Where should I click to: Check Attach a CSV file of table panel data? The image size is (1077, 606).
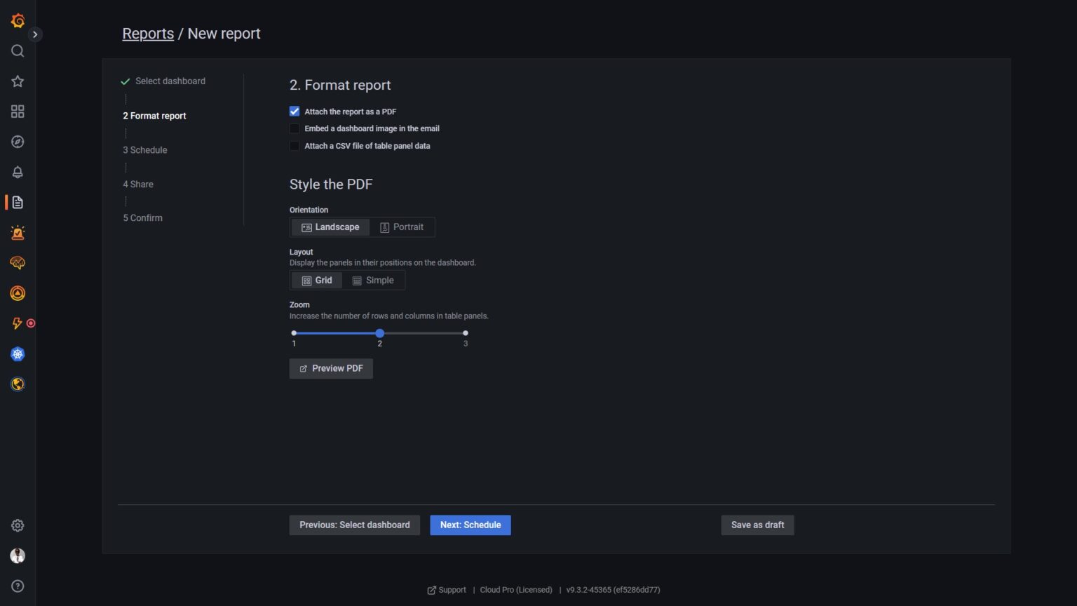pyautogui.click(x=294, y=146)
